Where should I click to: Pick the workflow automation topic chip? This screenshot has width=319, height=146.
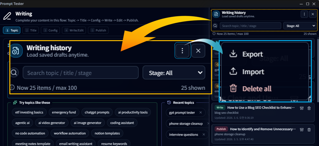(70, 133)
